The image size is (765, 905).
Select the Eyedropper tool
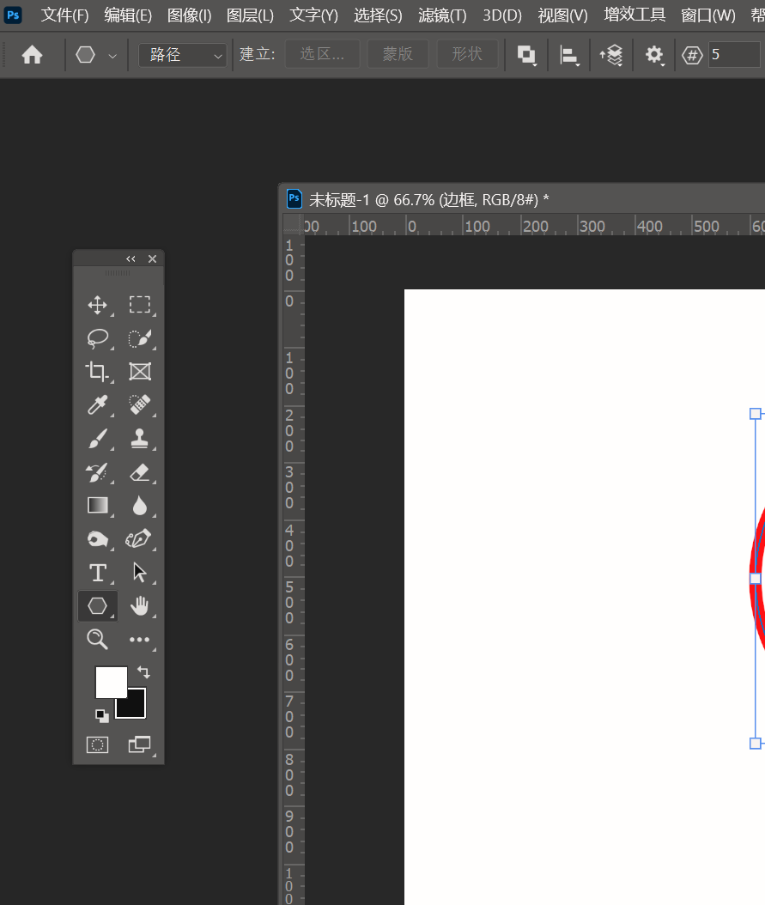point(98,405)
